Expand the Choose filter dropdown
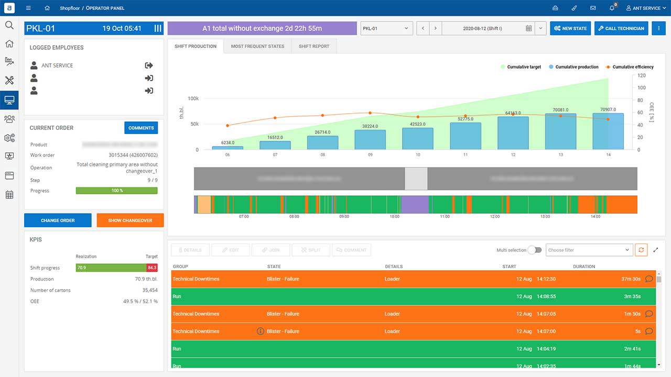This screenshot has width=671, height=377. [x=589, y=250]
